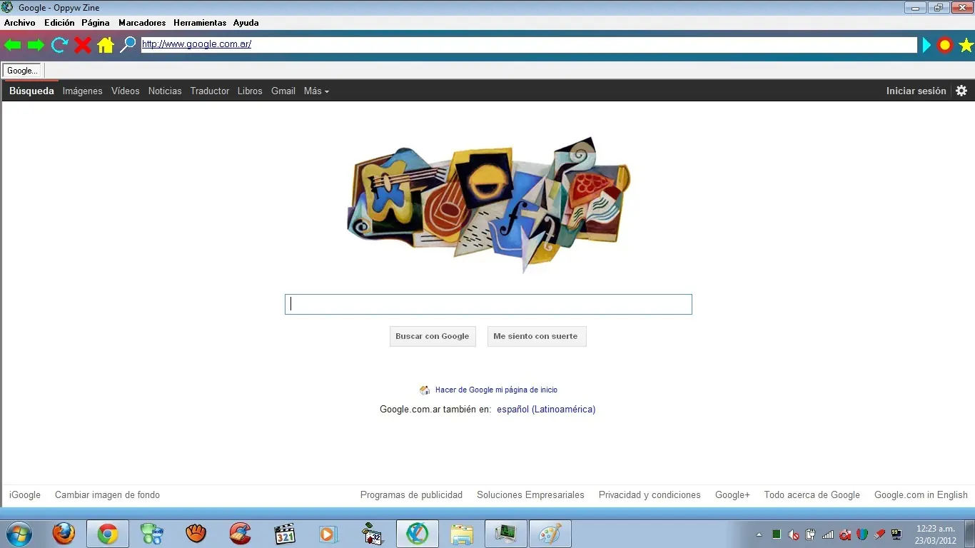
Task: Open Google settings with the gear icon
Action: (x=961, y=91)
